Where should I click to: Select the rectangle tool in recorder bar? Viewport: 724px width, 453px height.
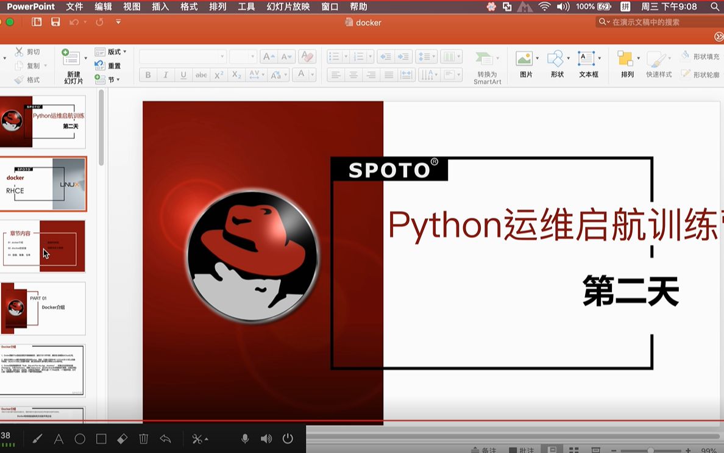tap(101, 439)
